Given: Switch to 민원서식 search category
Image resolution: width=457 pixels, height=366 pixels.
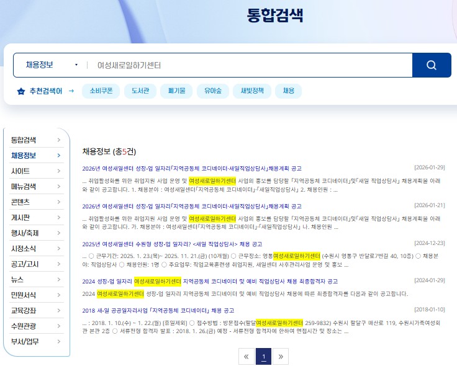Looking at the screenshot, I should coord(24,295).
